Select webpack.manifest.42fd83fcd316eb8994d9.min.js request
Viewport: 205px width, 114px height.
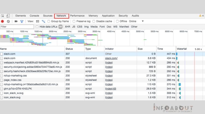[x=102, y=63]
